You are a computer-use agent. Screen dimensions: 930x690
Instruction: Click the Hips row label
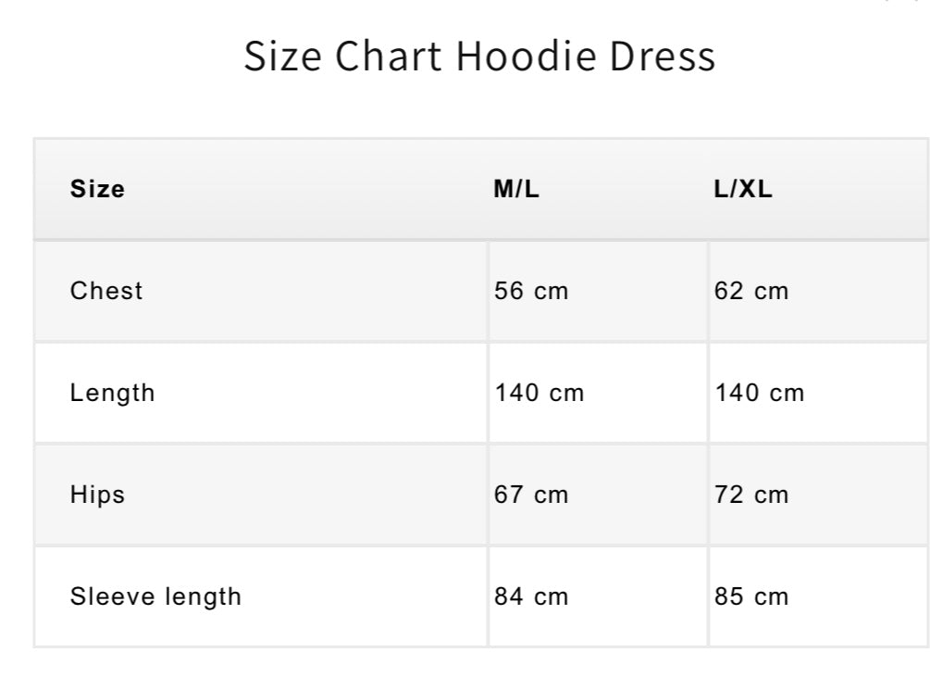(x=97, y=495)
